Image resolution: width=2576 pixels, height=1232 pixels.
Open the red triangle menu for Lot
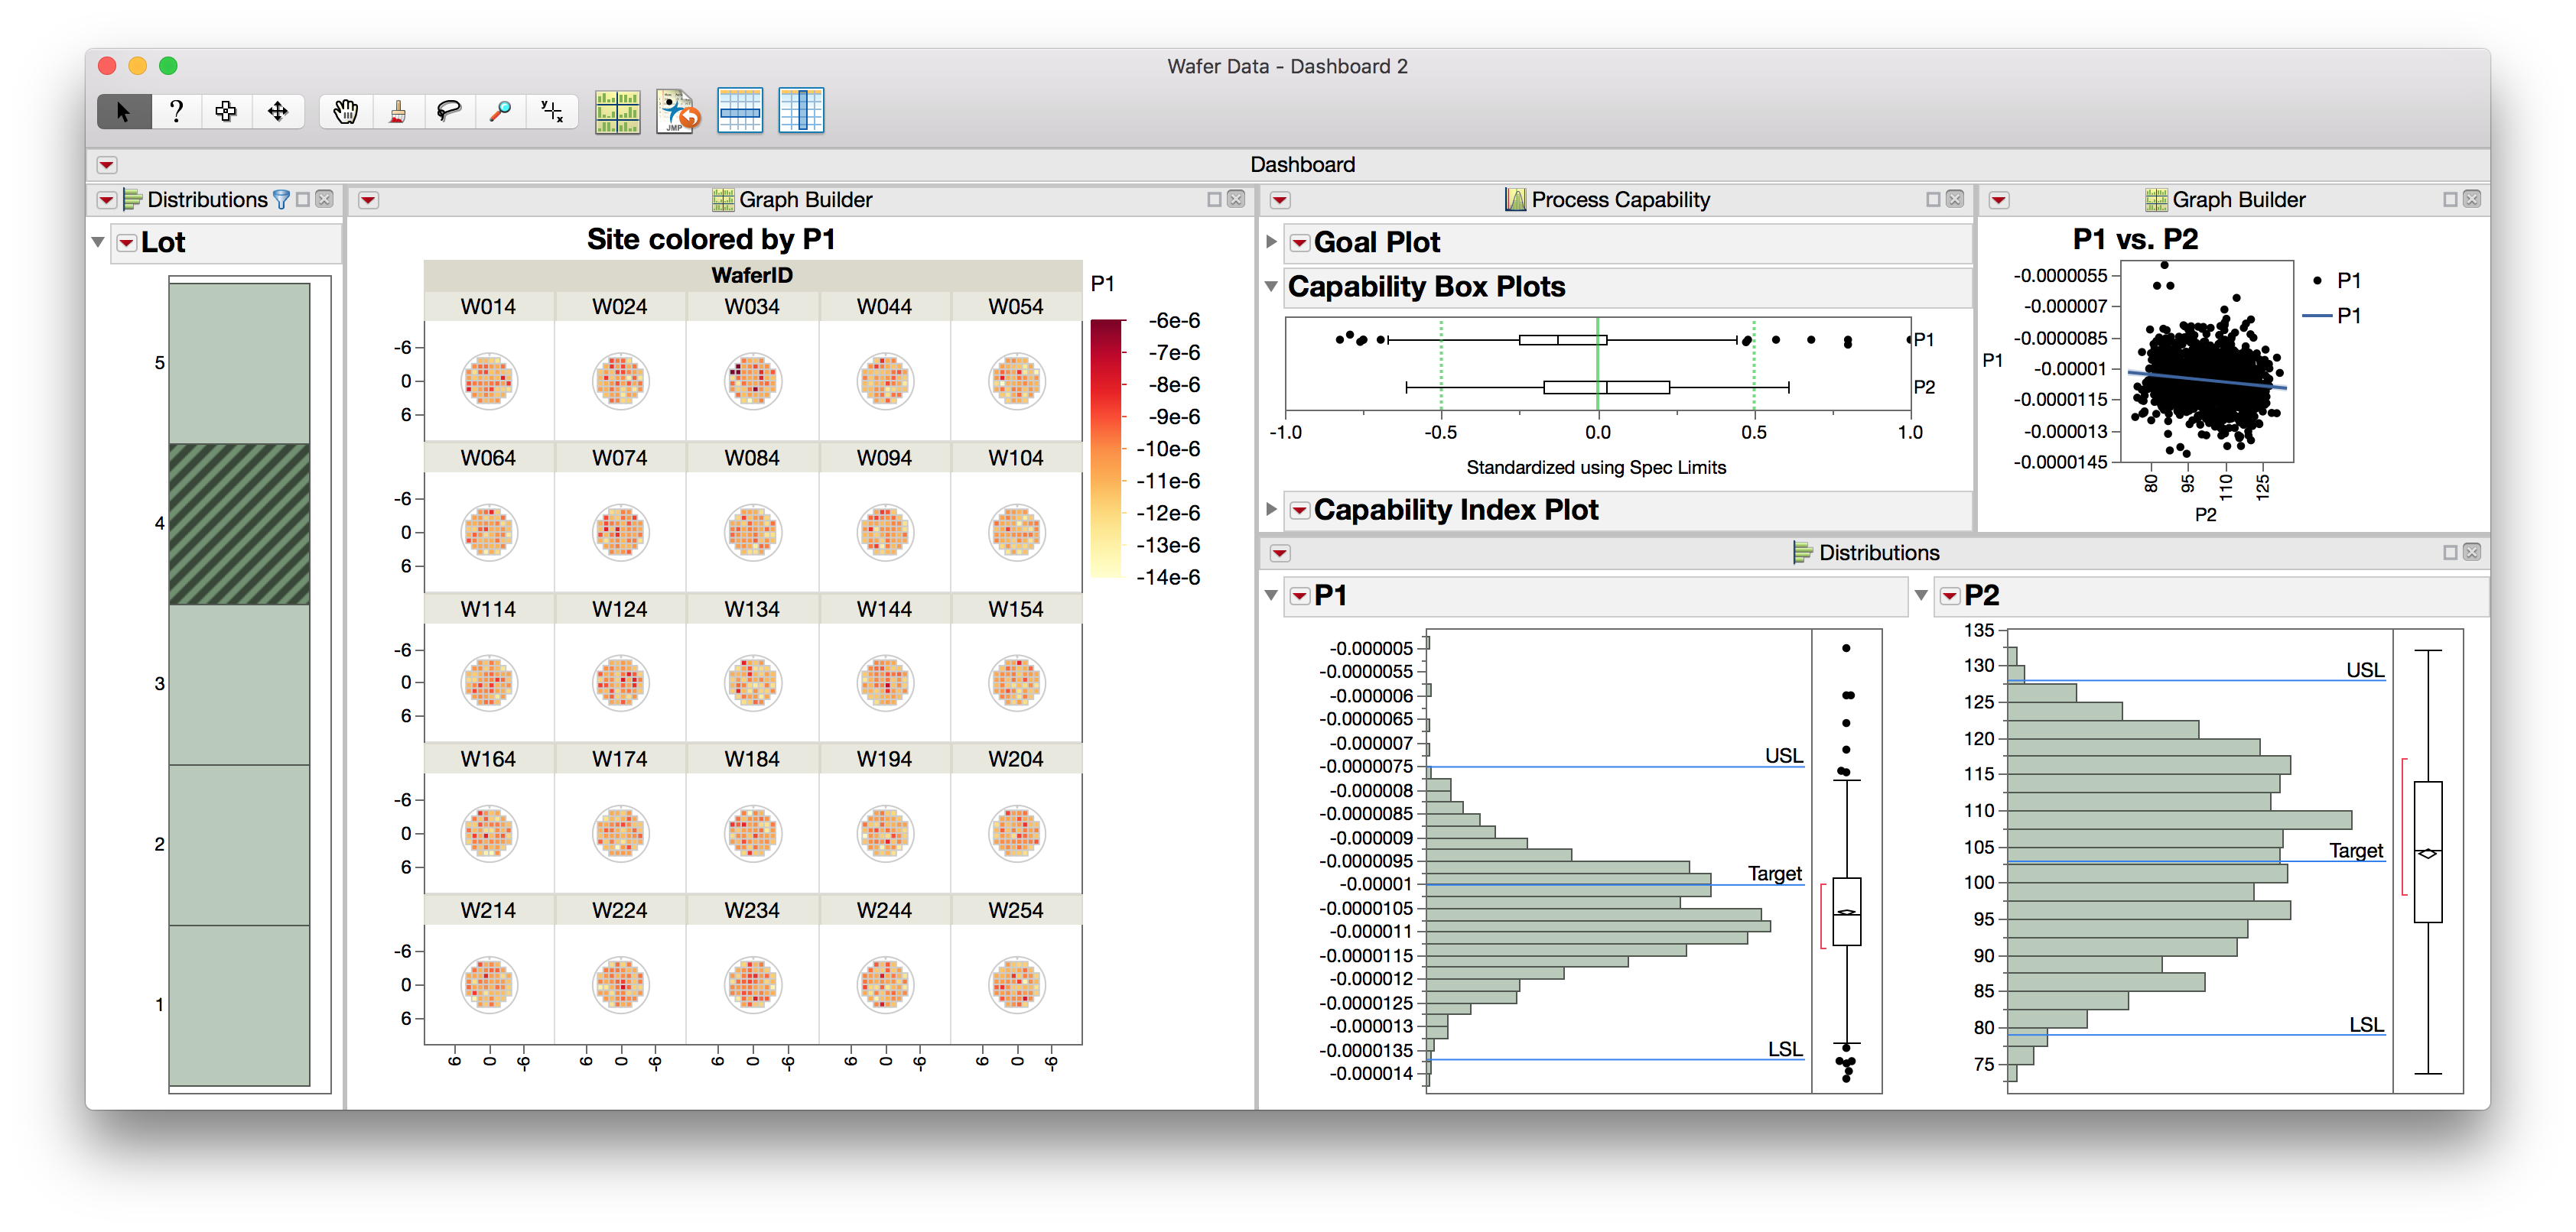[127, 243]
